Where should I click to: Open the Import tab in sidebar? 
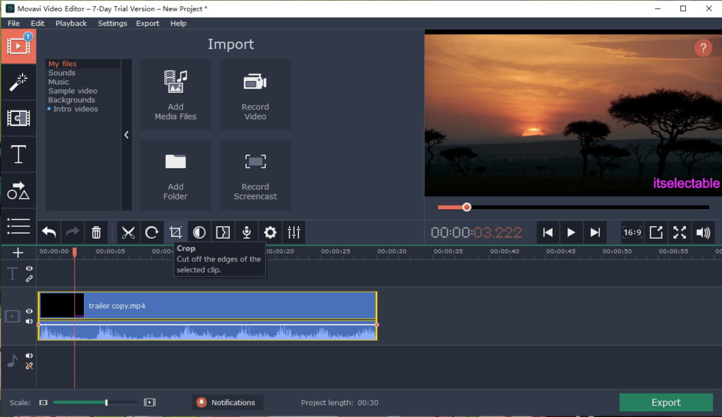(x=18, y=46)
